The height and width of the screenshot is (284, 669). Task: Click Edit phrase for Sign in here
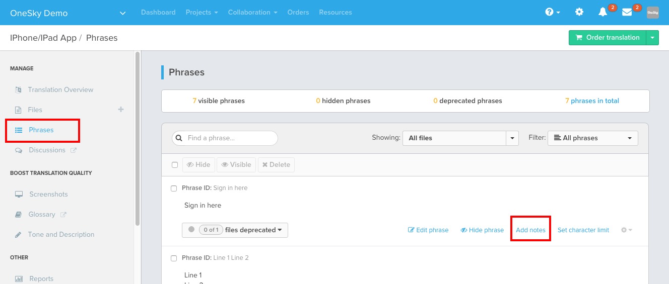click(428, 230)
